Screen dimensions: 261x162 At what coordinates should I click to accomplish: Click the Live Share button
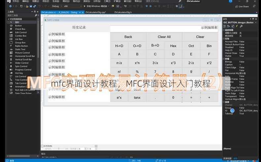coord(242,7)
